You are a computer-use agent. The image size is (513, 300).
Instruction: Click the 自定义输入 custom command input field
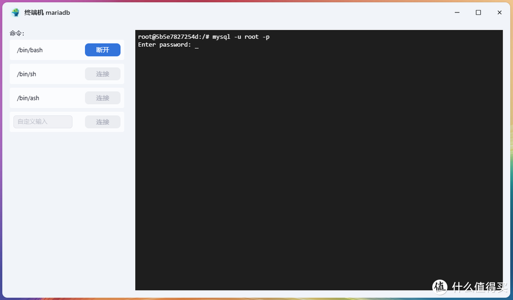pos(43,122)
